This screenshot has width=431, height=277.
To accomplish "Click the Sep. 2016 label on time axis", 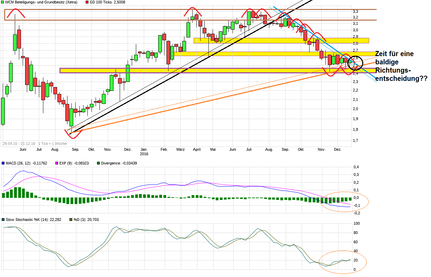I will [x=285, y=150].
